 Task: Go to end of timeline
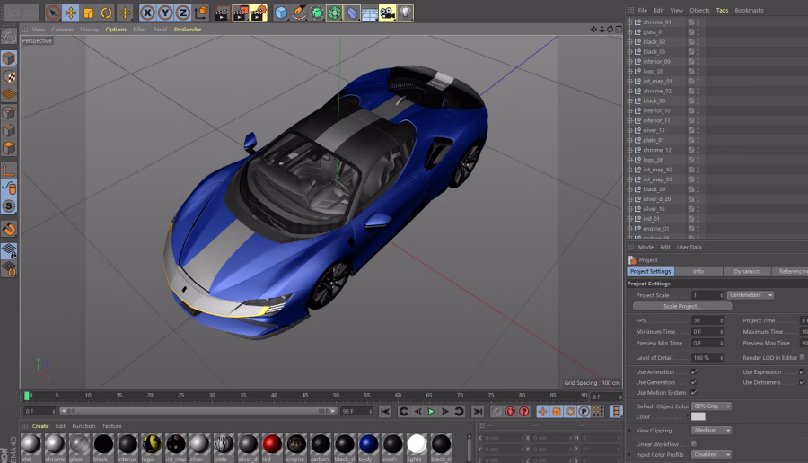478,411
